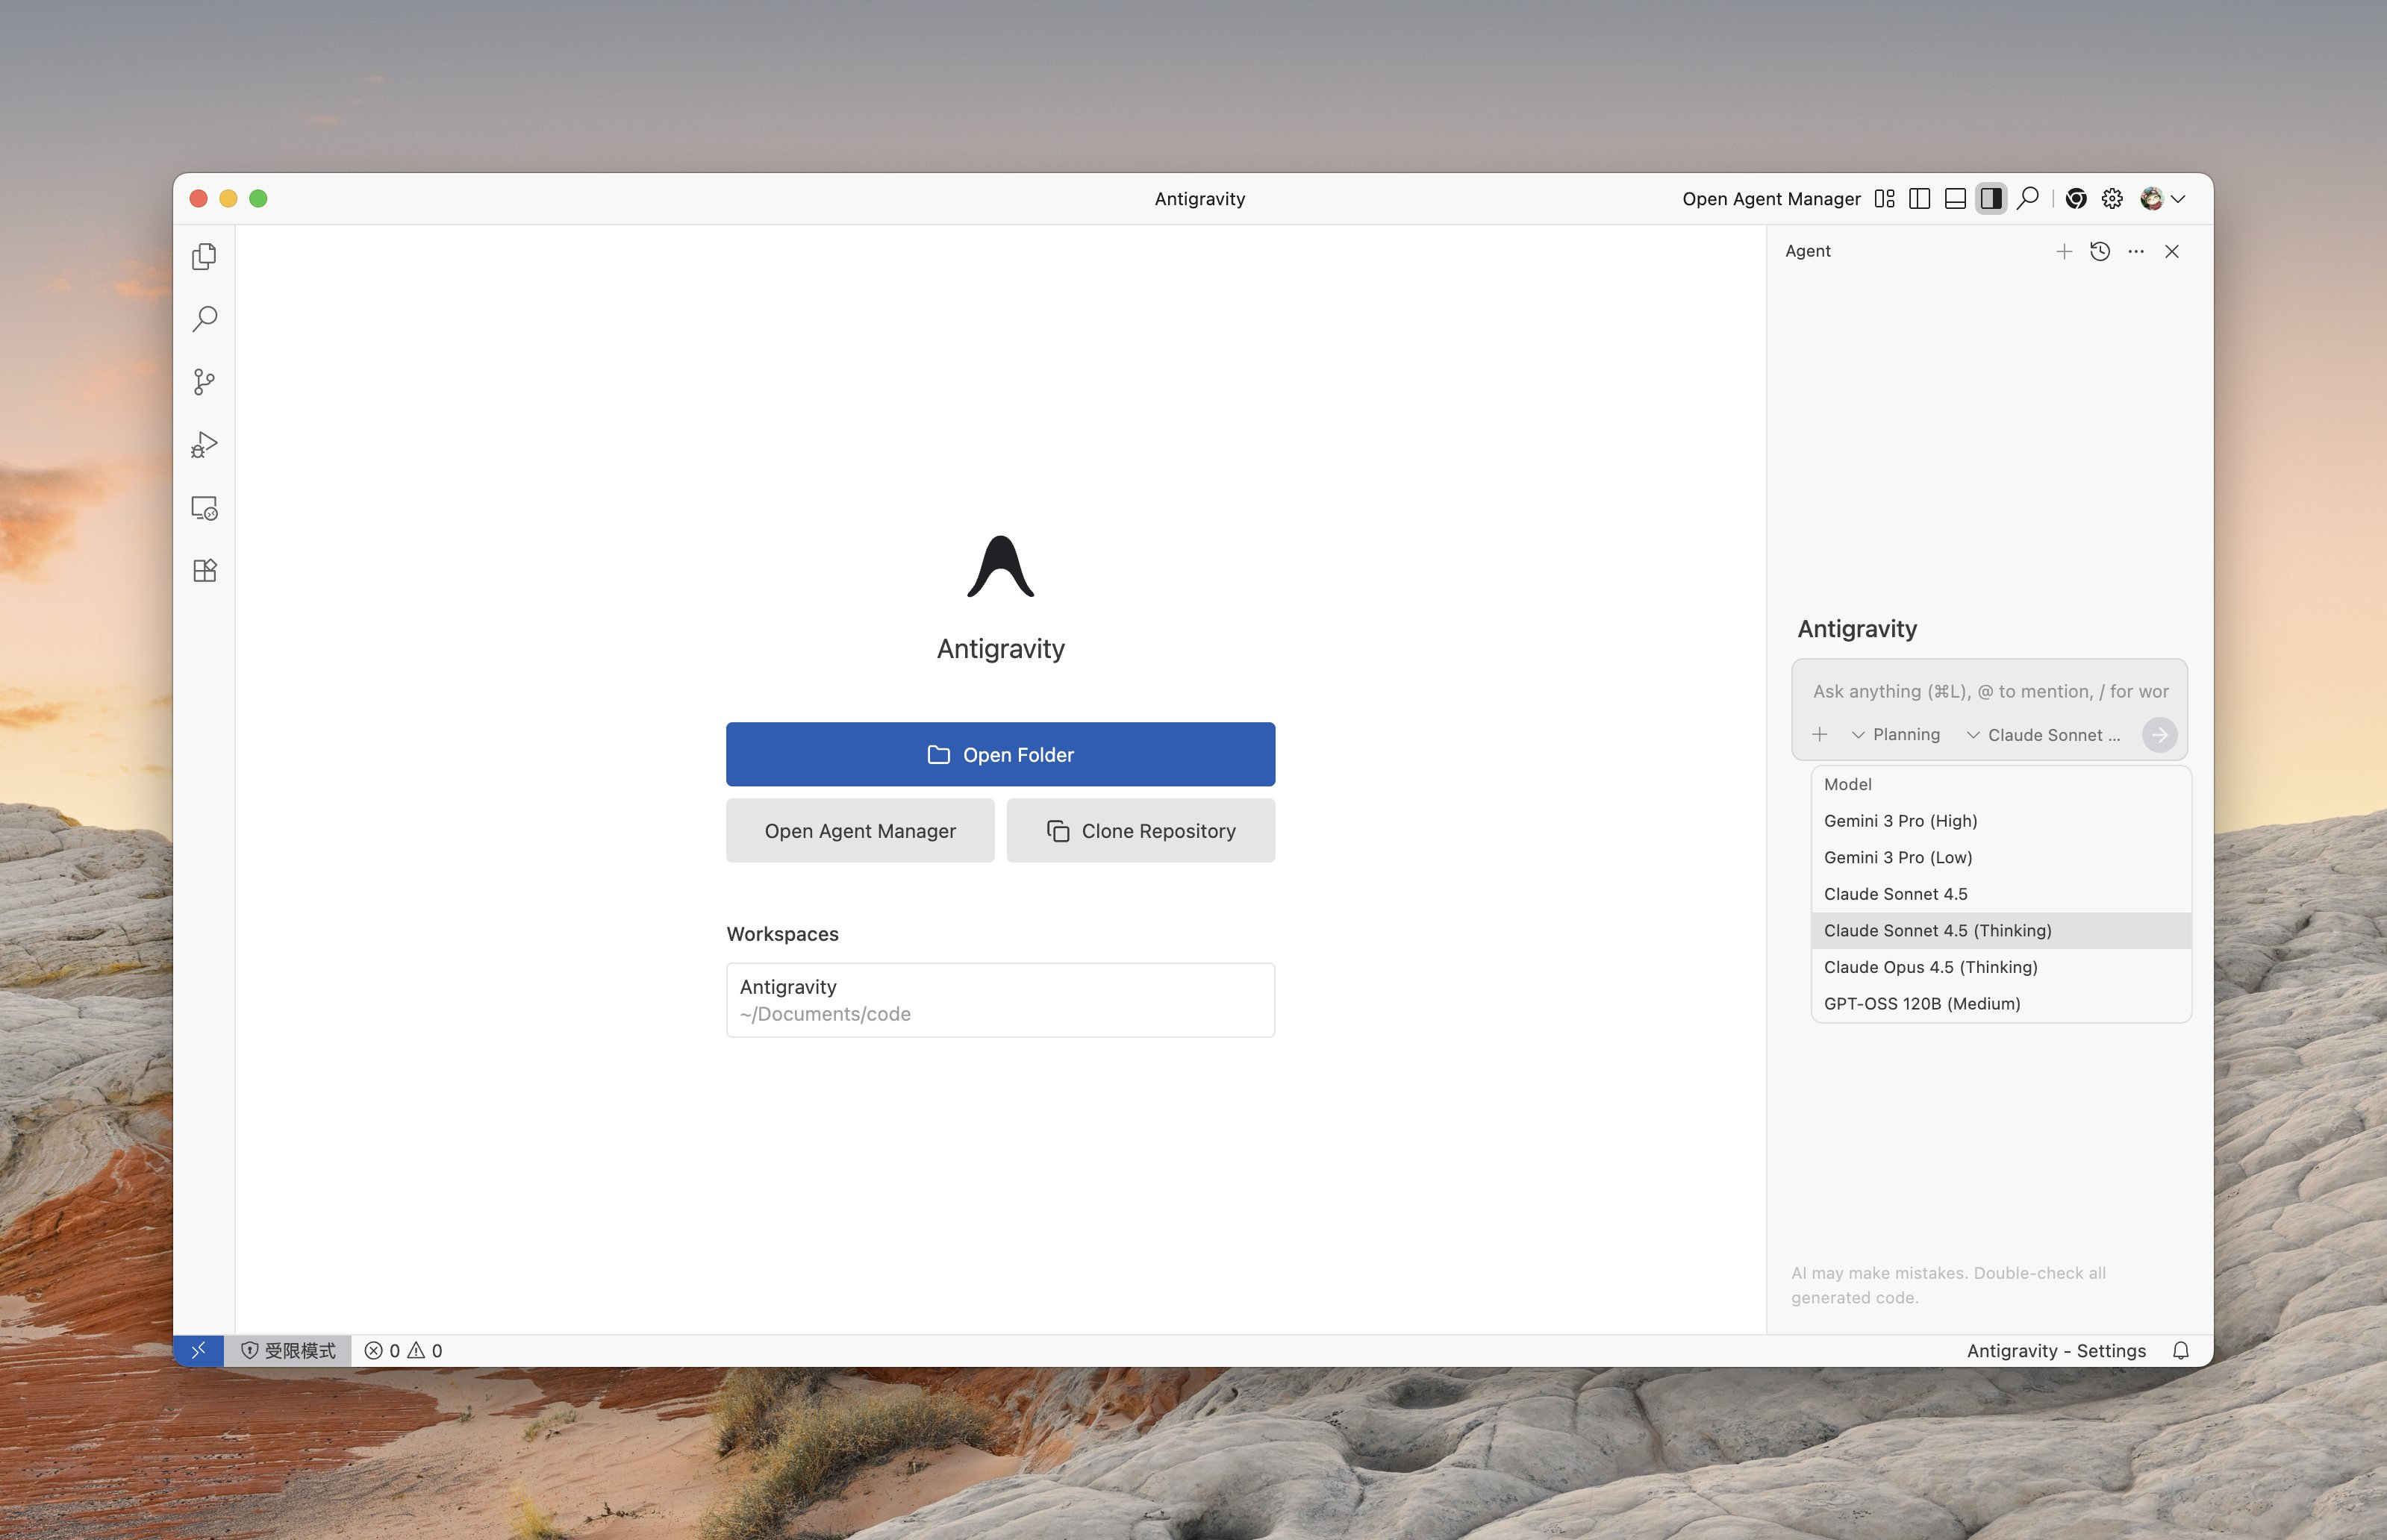Click the Ask anything input field
Viewport: 2387px width, 1540px height.
pos(1990,691)
